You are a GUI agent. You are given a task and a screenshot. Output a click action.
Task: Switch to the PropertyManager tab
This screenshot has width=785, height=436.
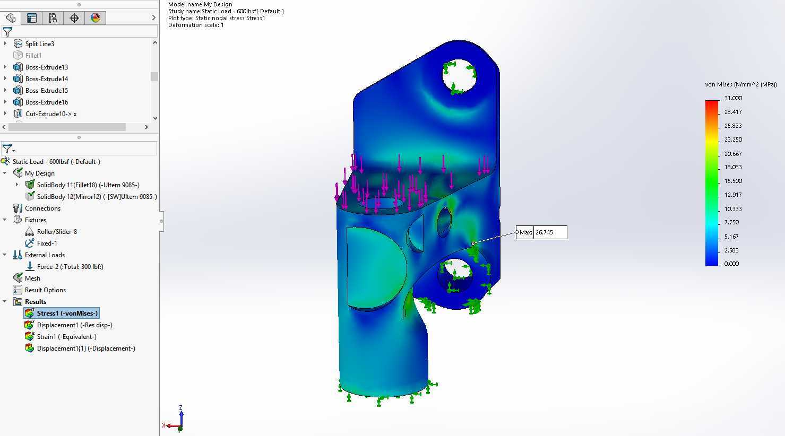(32, 18)
